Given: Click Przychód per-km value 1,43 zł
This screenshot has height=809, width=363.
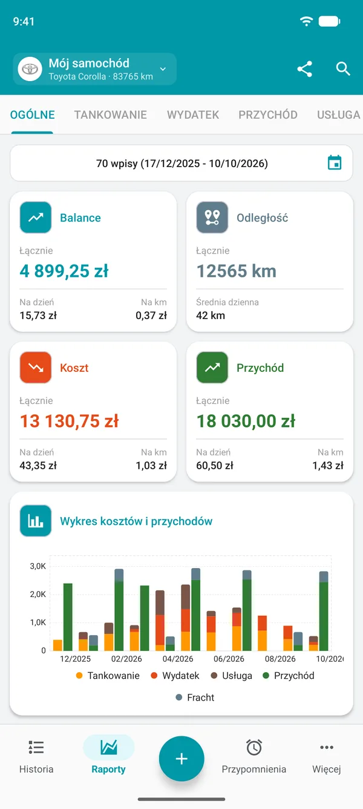Looking at the screenshot, I should point(328,466).
